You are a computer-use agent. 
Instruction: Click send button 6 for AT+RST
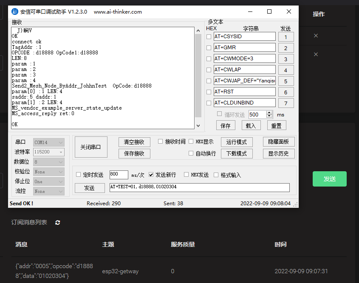[286, 92]
